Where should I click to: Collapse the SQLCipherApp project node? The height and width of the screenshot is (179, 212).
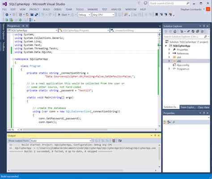click(x=166, y=46)
